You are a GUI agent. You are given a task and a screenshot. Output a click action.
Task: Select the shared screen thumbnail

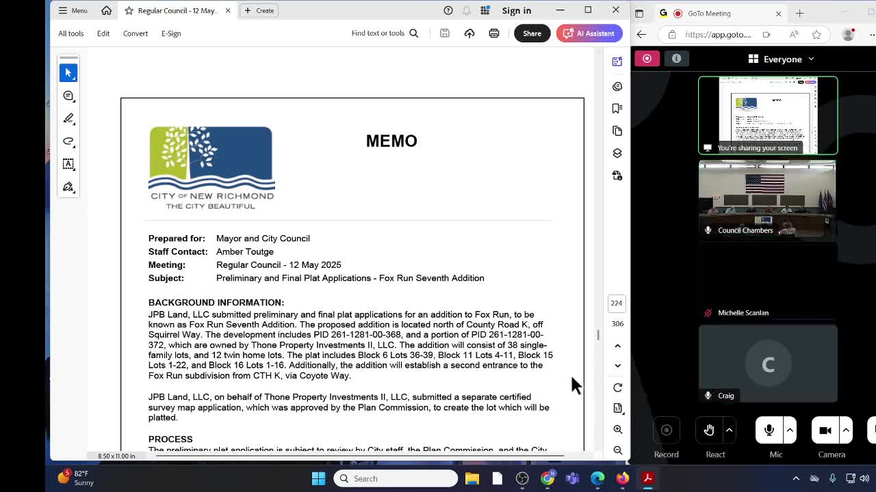click(x=768, y=115)
